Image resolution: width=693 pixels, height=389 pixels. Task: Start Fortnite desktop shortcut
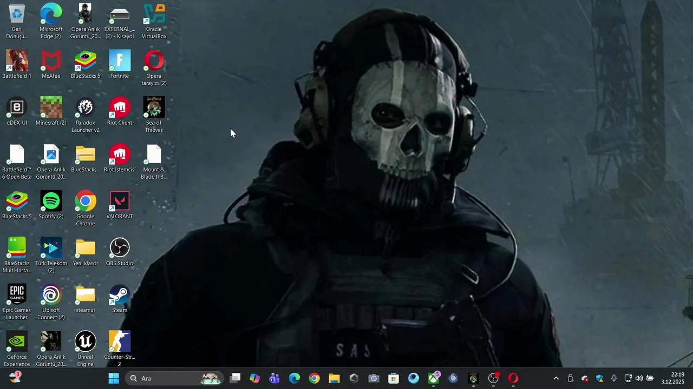click(120, 65)
